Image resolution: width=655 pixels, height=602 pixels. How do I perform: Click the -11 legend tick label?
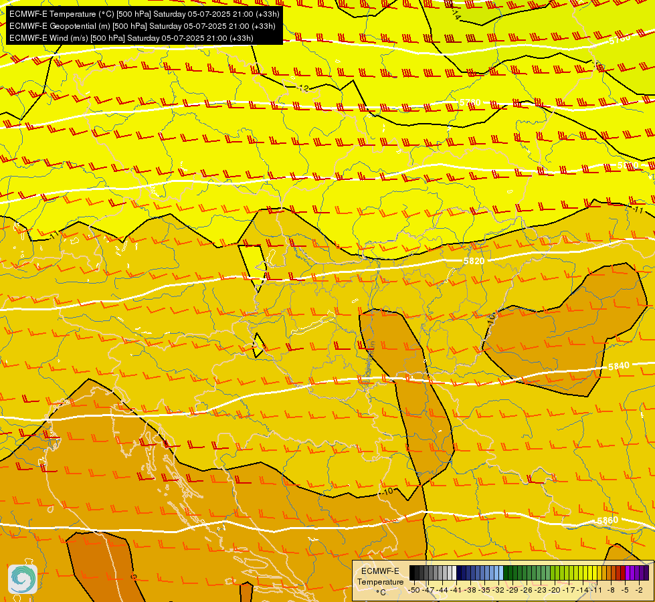point(596,591)
